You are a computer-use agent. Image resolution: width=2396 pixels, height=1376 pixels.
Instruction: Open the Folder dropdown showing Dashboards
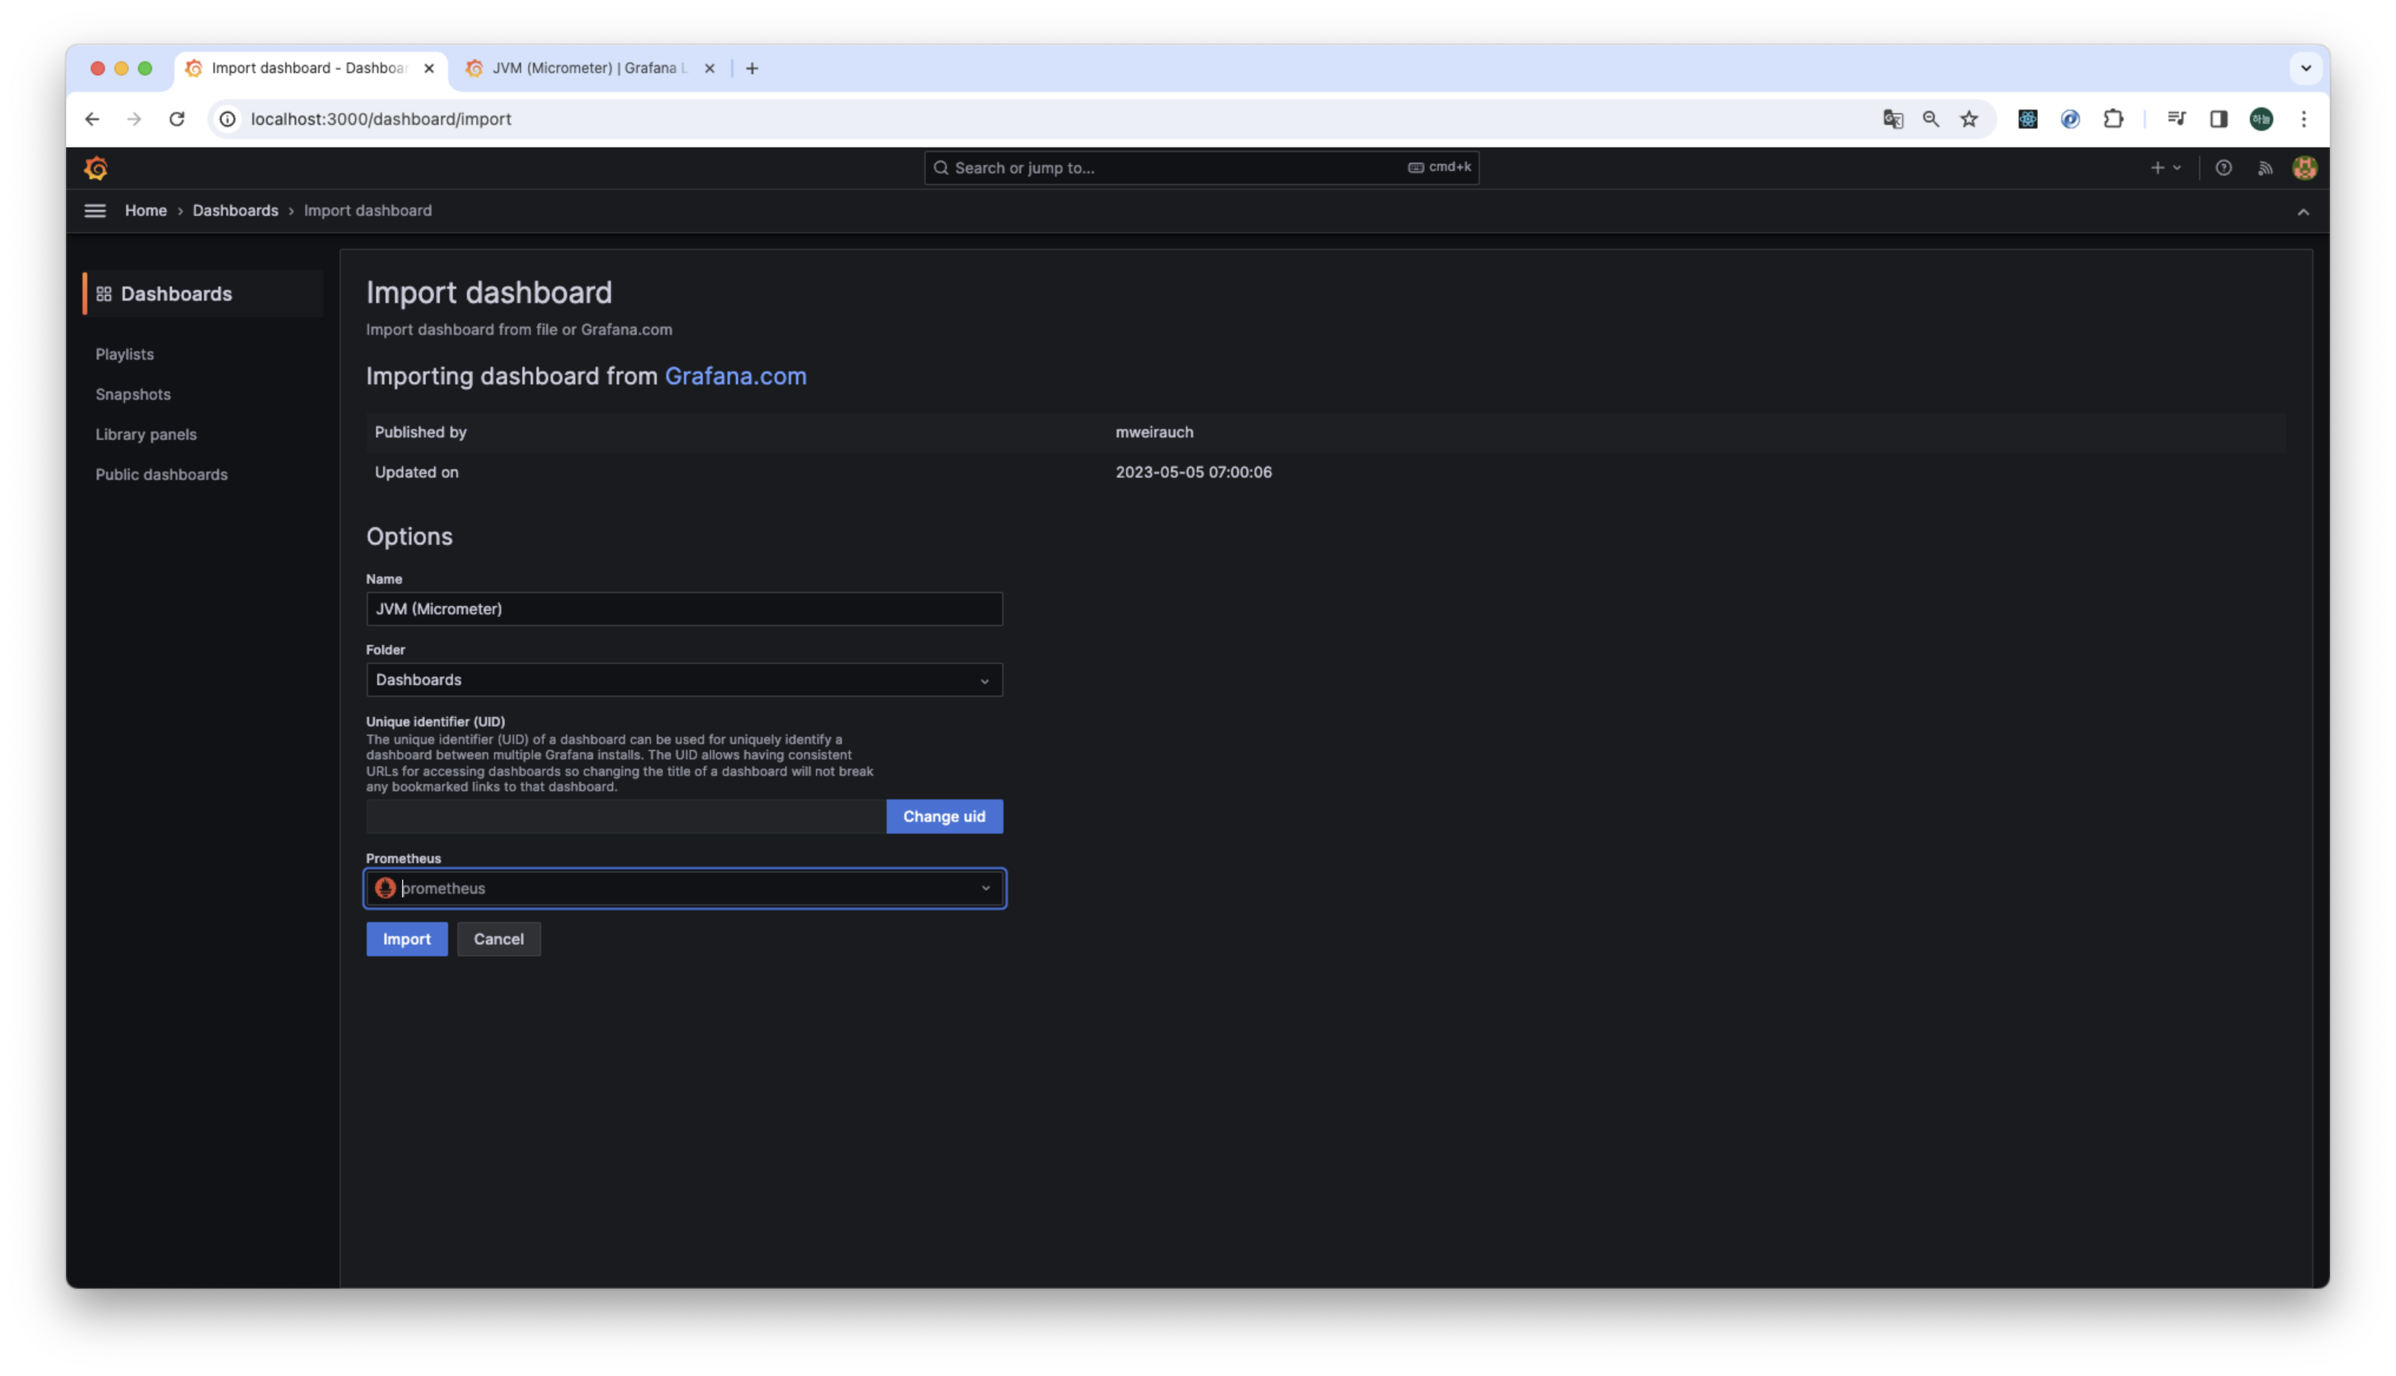point(684,680)
